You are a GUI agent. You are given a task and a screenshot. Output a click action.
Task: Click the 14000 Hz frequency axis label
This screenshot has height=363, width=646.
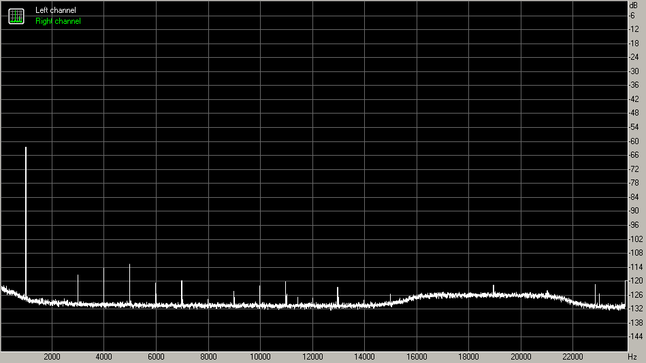point(365,357)
